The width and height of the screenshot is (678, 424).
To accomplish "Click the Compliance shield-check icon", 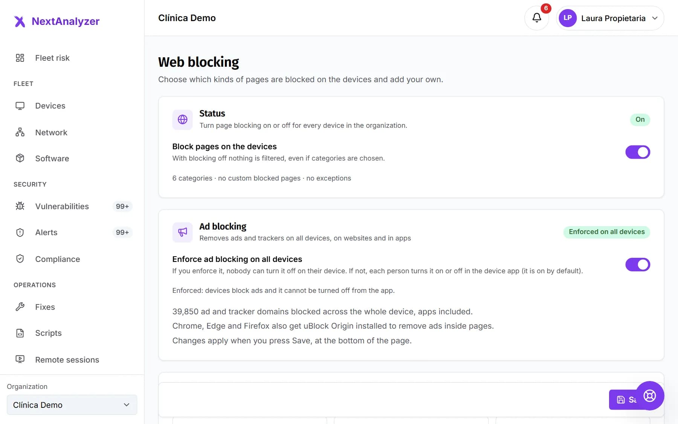I will coord(20,259).
